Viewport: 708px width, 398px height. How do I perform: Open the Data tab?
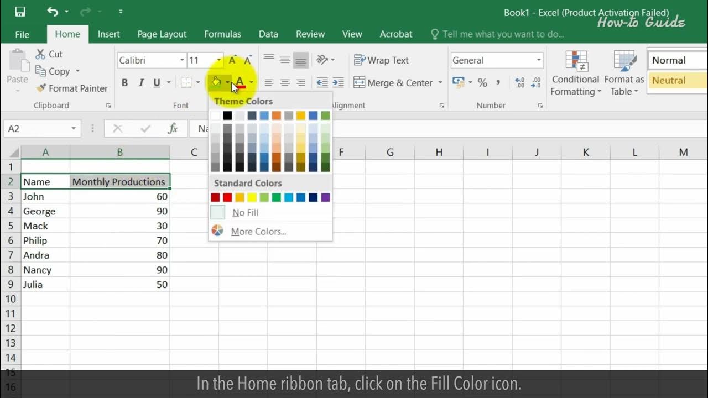268,34
